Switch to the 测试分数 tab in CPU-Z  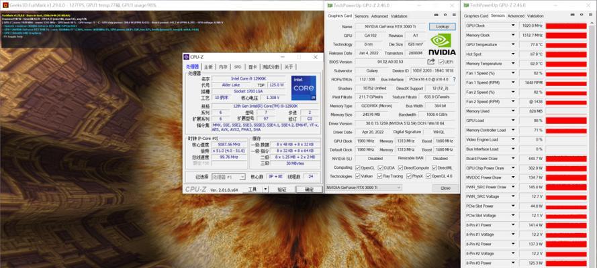271,67
